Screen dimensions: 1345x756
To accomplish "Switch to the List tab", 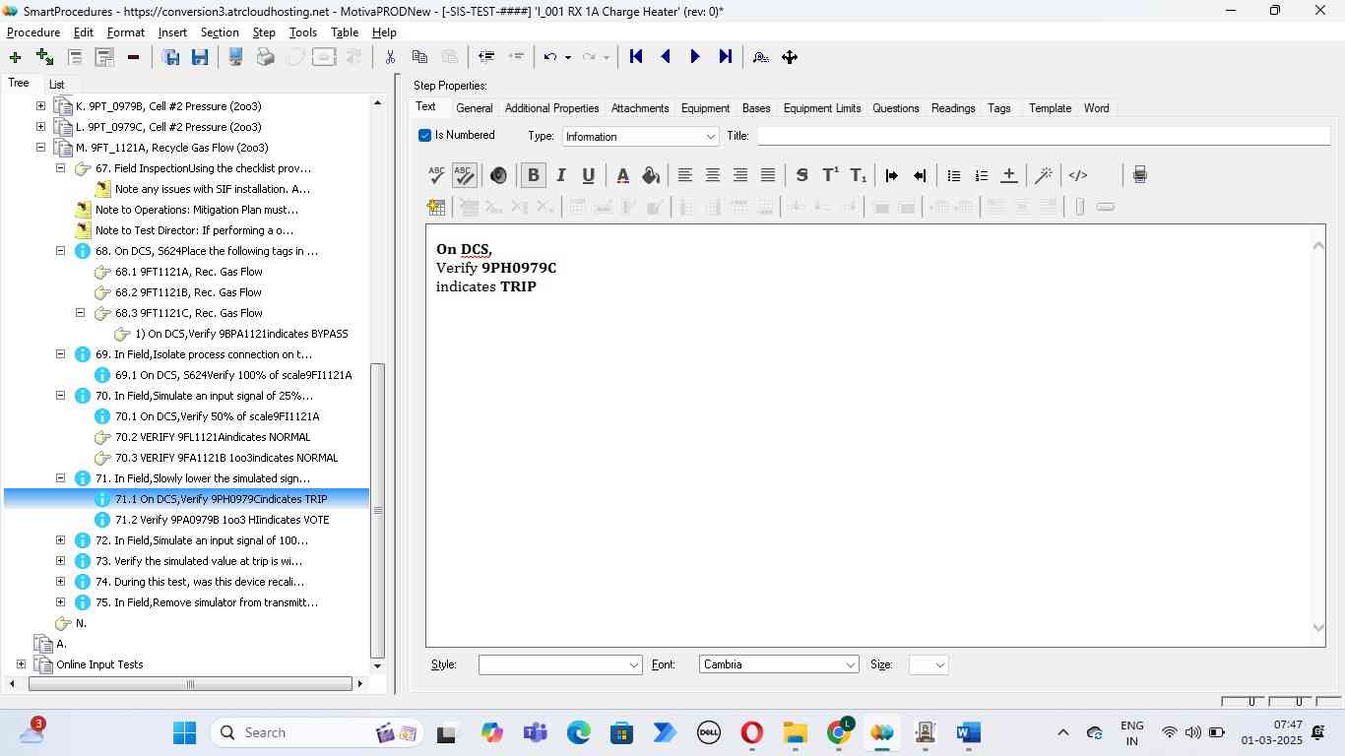I will click(x=56, y=85).
